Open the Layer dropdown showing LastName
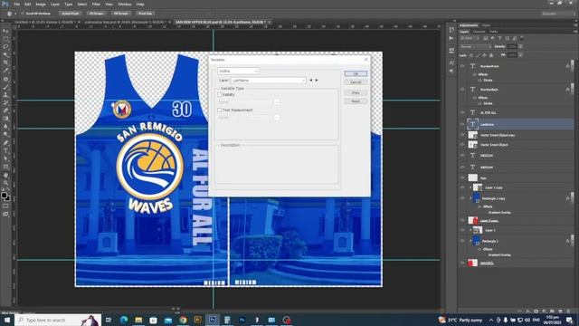 tap(269, 81)
